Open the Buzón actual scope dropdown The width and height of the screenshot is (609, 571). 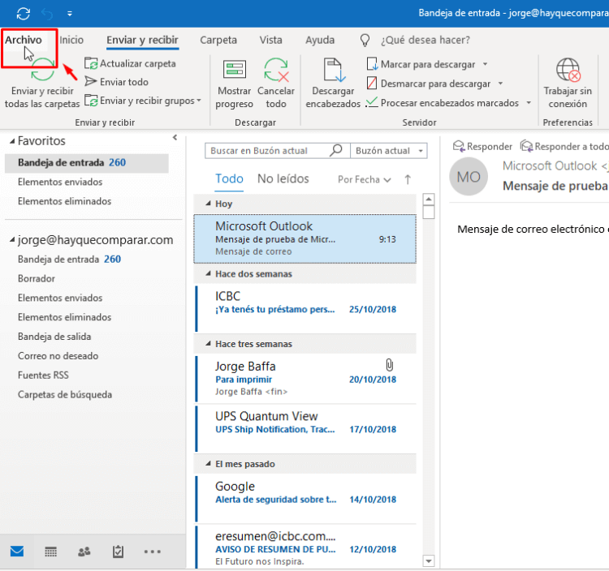point(389,151)
